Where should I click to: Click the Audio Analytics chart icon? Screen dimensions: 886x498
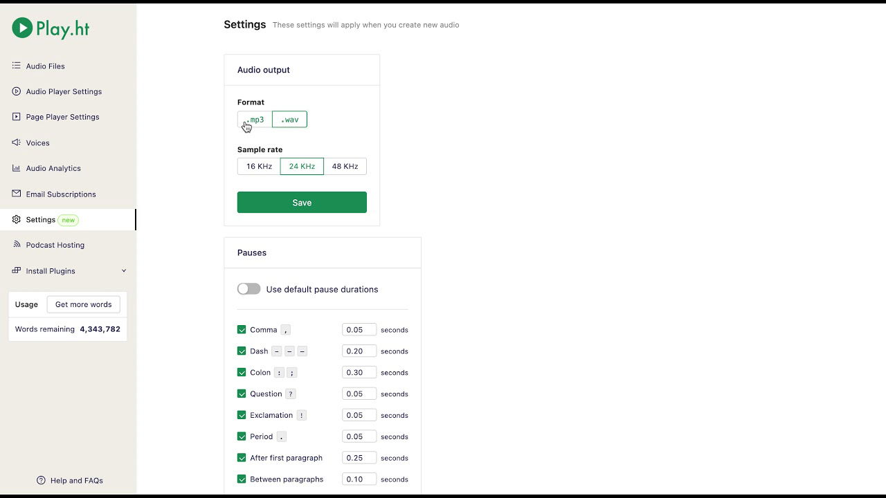click(17, 168)
